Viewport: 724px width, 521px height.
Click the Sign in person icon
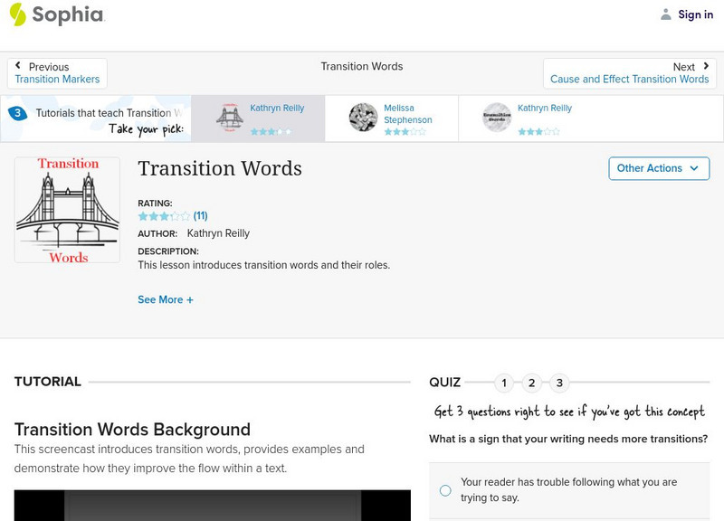(664, 14)
